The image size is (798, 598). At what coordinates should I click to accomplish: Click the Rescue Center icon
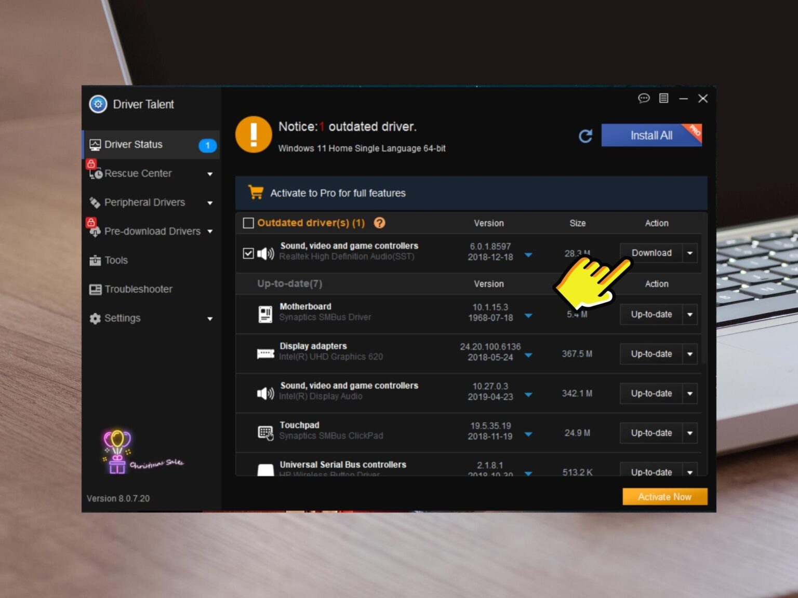(x=95, y=174)
